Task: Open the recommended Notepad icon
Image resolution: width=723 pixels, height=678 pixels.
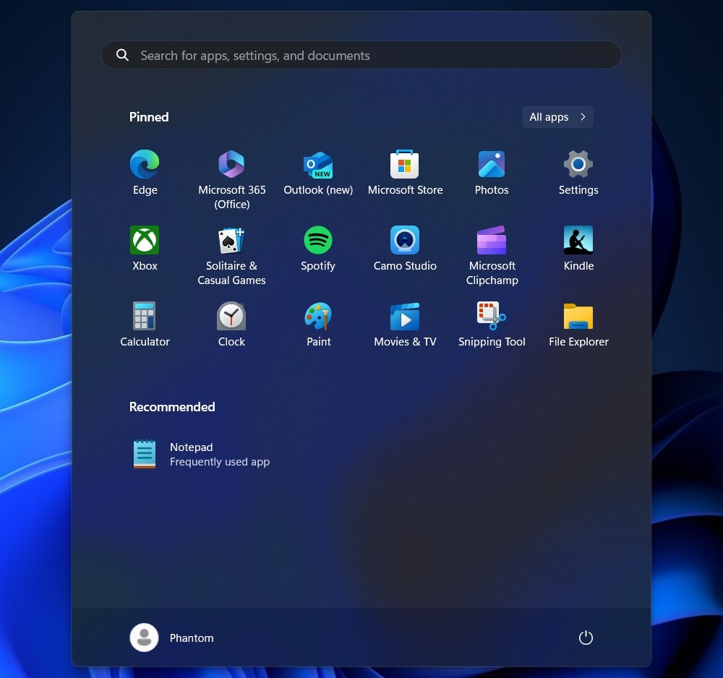Action: 145,454
